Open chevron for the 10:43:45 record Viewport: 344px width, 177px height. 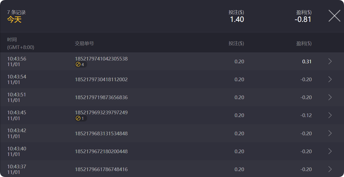coord(330,115)
